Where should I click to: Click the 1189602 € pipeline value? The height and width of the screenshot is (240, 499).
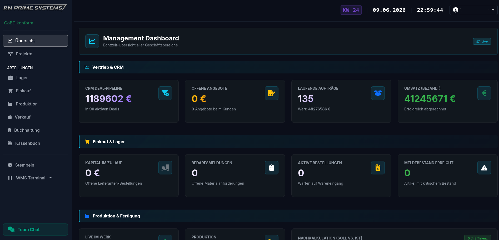tap(108, 99)
